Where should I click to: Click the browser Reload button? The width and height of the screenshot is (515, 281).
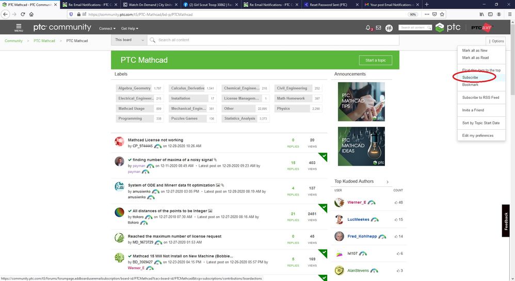23,14
